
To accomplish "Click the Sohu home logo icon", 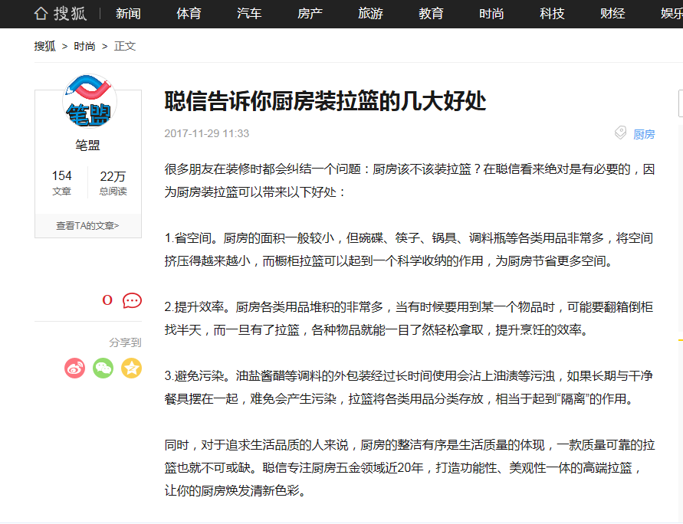I will pos(61,14).
